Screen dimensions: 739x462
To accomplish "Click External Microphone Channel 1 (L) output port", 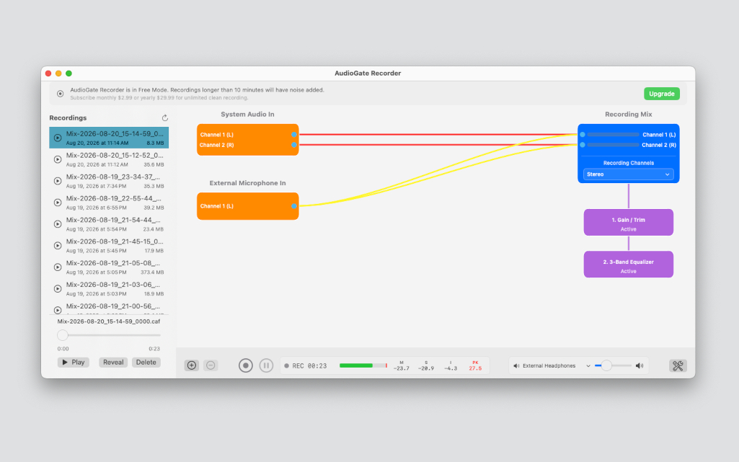I will [293, 206].
